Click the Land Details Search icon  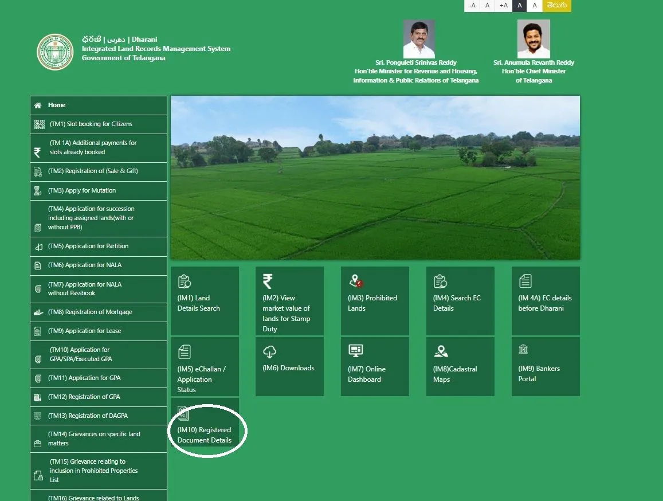tap(184, 281)
